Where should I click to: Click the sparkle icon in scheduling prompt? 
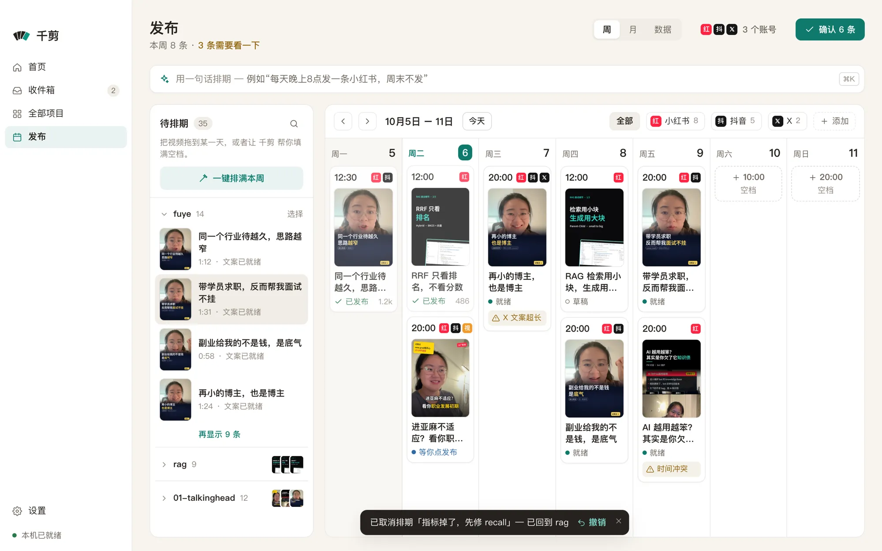164,79
